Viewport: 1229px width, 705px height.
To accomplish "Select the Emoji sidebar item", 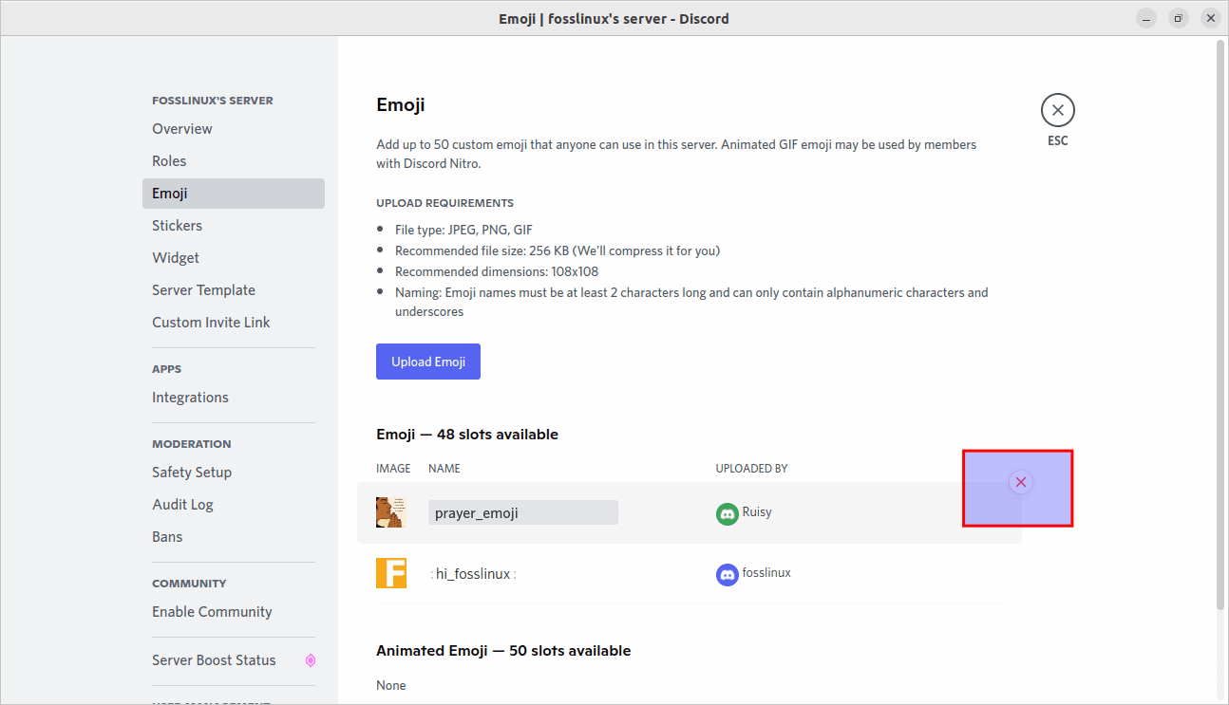I will tap(234, 194).
